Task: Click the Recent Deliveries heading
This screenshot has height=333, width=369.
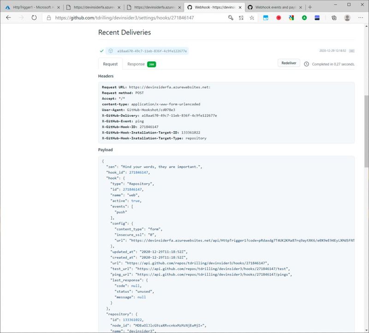Action: [125, 32]
